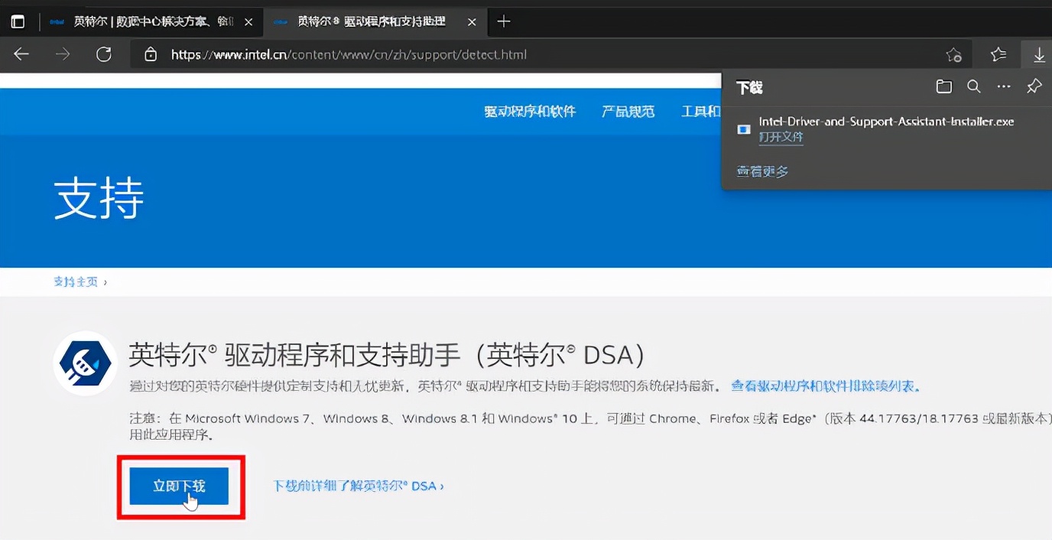This screenshot has width=1052, height=540.
Task: Select 驱动程序和软件 in the navigation
Action: (x=530, y=112)
